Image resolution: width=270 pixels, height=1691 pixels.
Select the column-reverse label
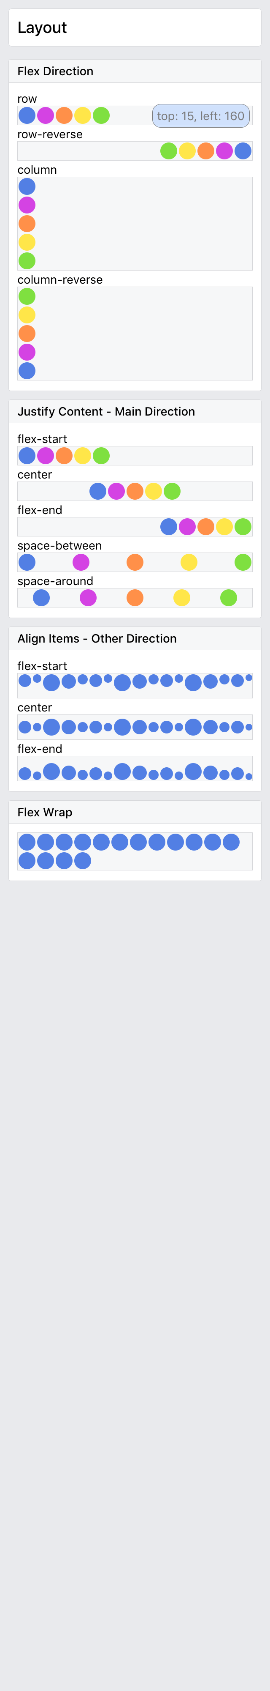point(59,279)
